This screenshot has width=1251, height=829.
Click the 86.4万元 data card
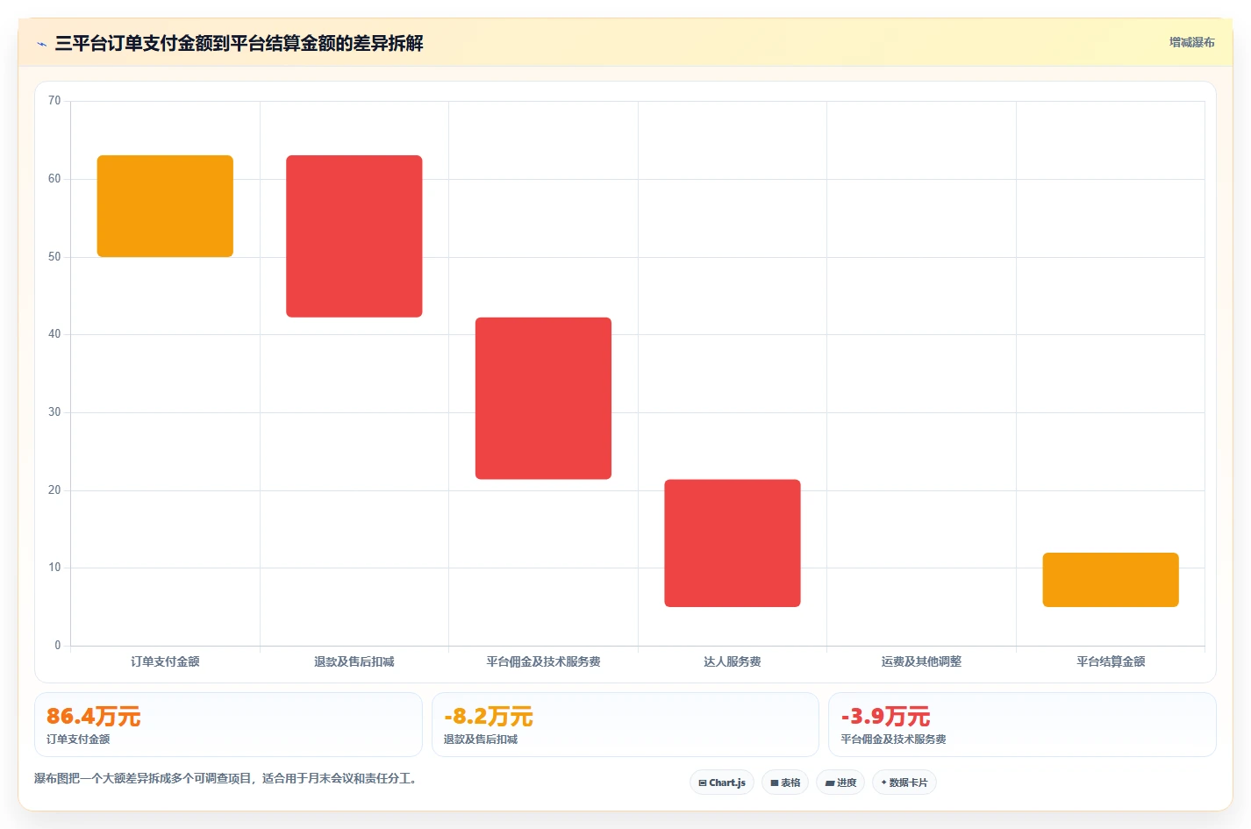pyautogui.click(x=228, y=725)
